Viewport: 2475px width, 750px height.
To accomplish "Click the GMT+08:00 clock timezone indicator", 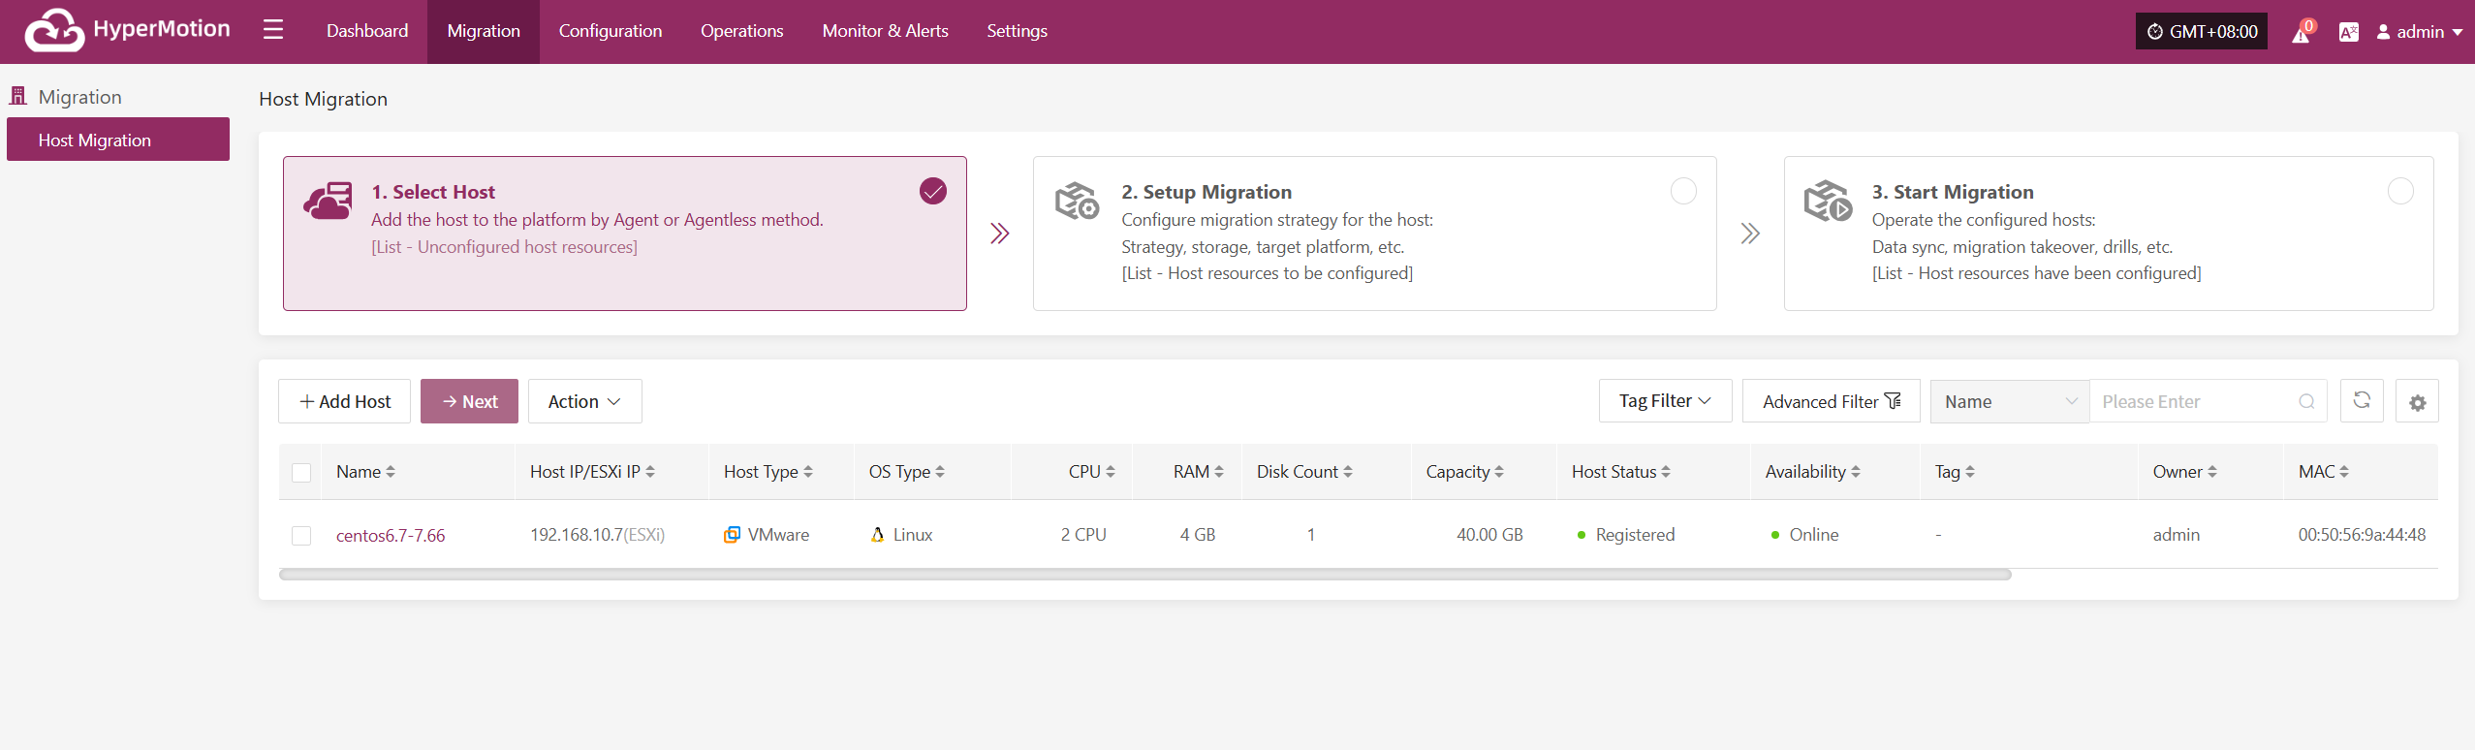I will 2201,31.
